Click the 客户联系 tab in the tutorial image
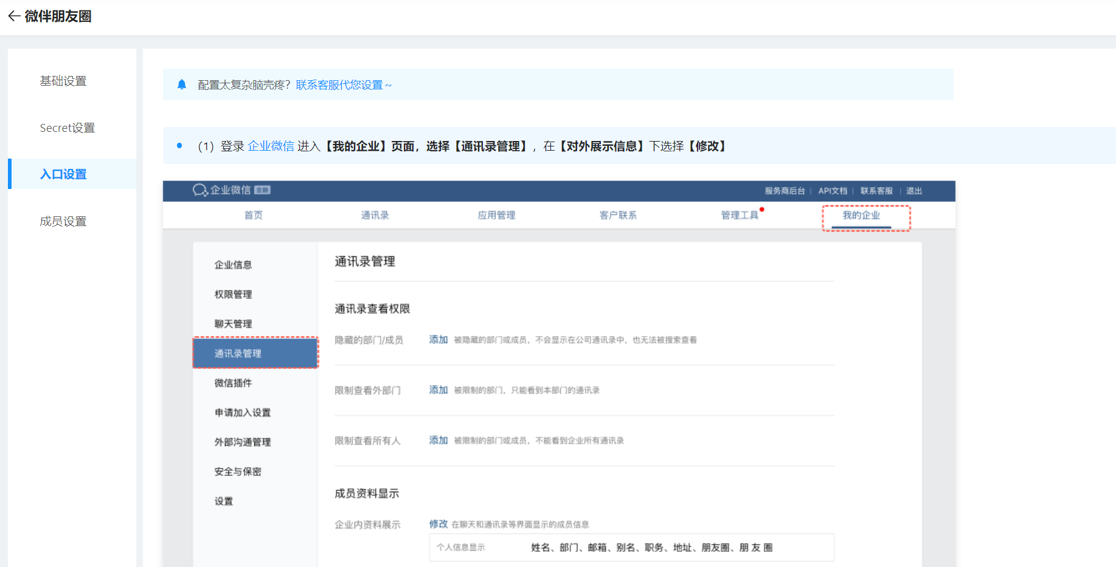The image size is (1116, 567). [618, 215]
